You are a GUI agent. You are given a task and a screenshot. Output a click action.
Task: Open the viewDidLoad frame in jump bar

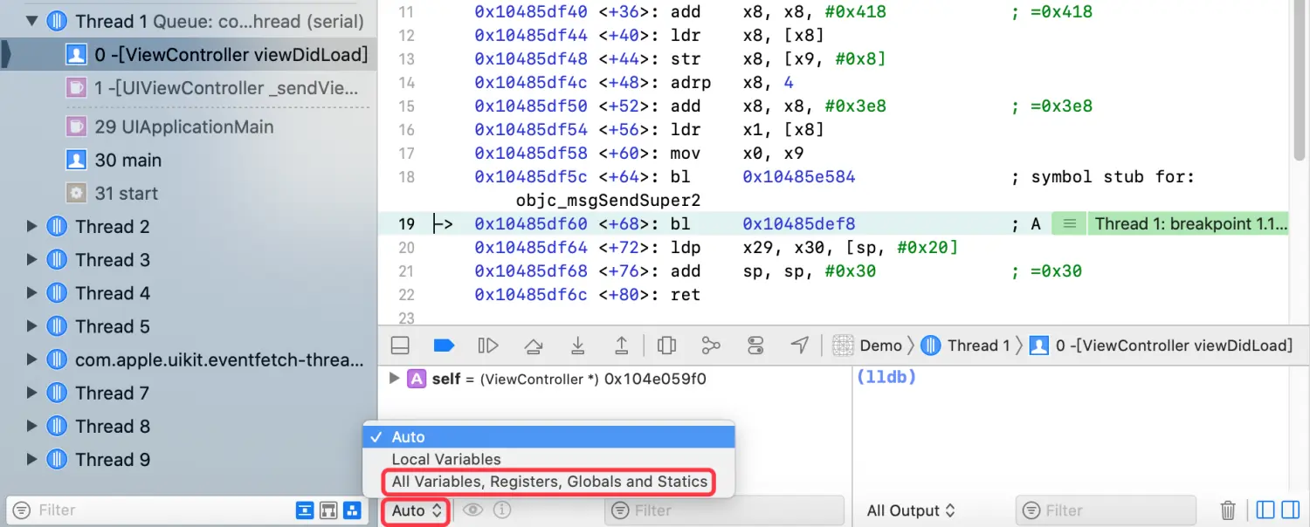1162,346
